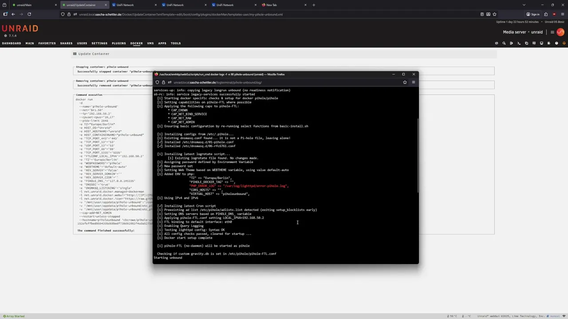Close the unraid/UpdateContainer tab
Image resolution: width=568 pixels, height=319 pixels.
point(106,5)
